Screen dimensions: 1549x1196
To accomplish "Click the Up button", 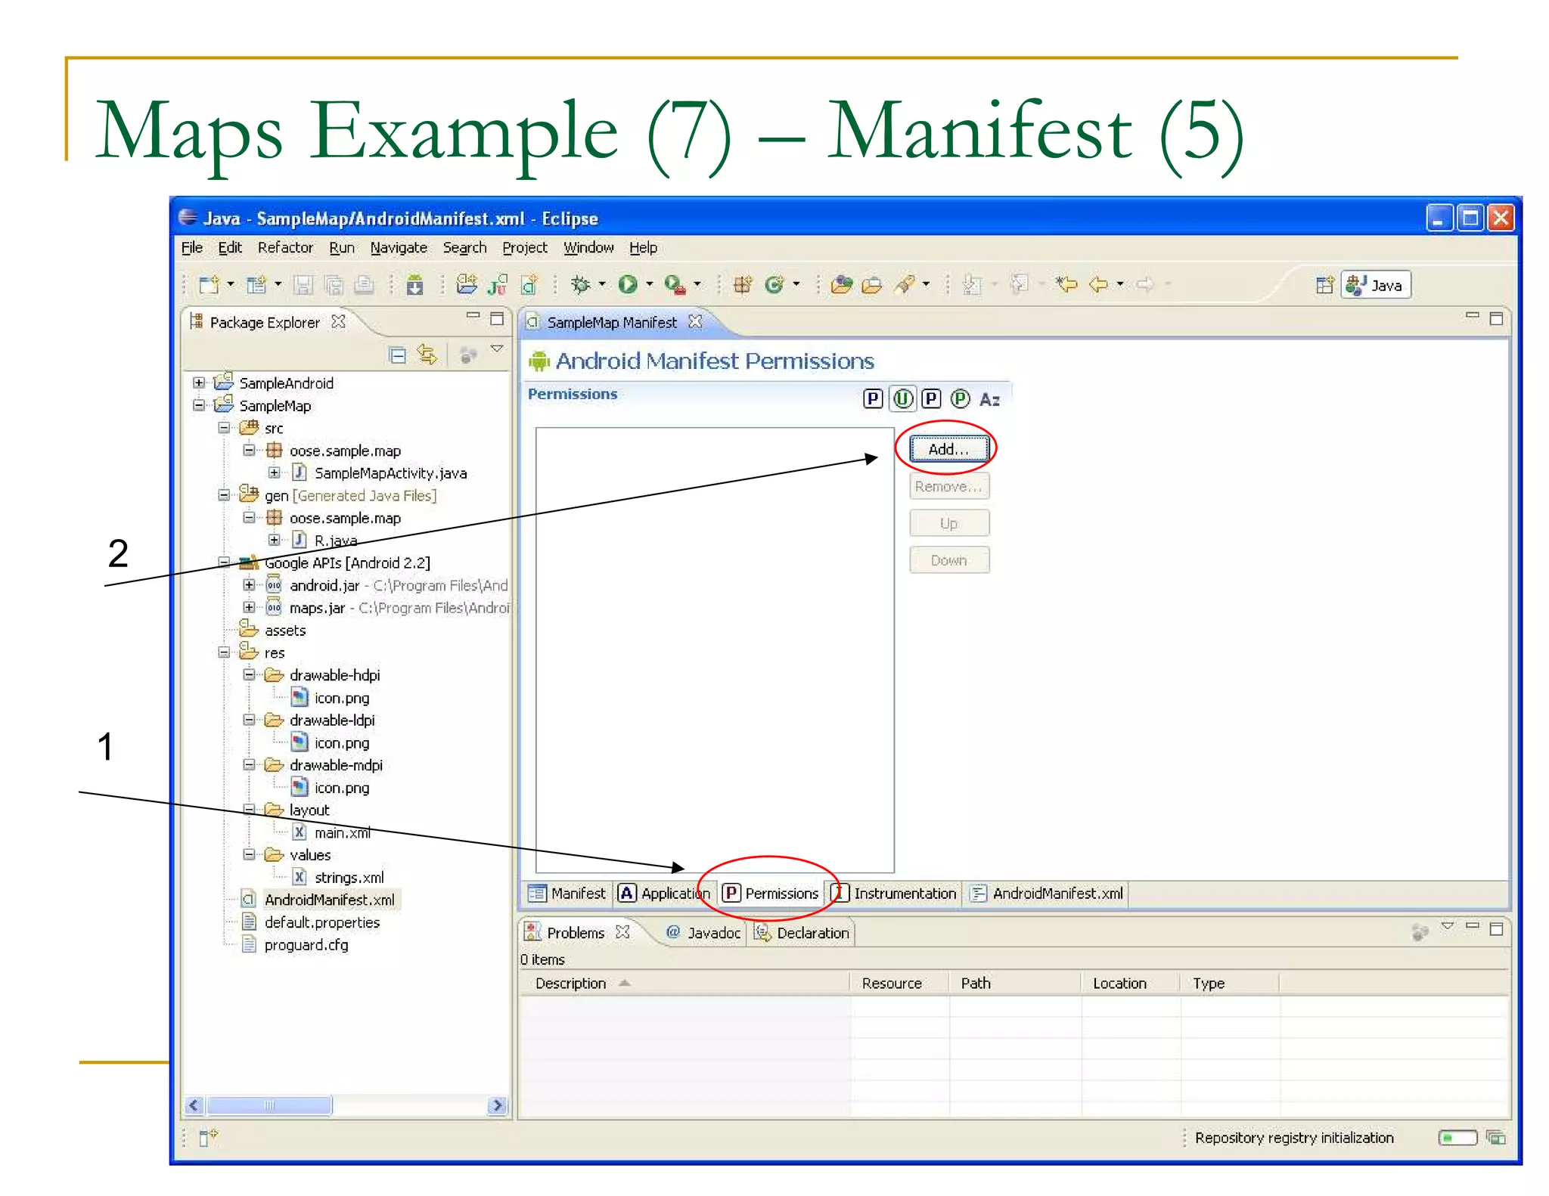I will coord(948,523).
